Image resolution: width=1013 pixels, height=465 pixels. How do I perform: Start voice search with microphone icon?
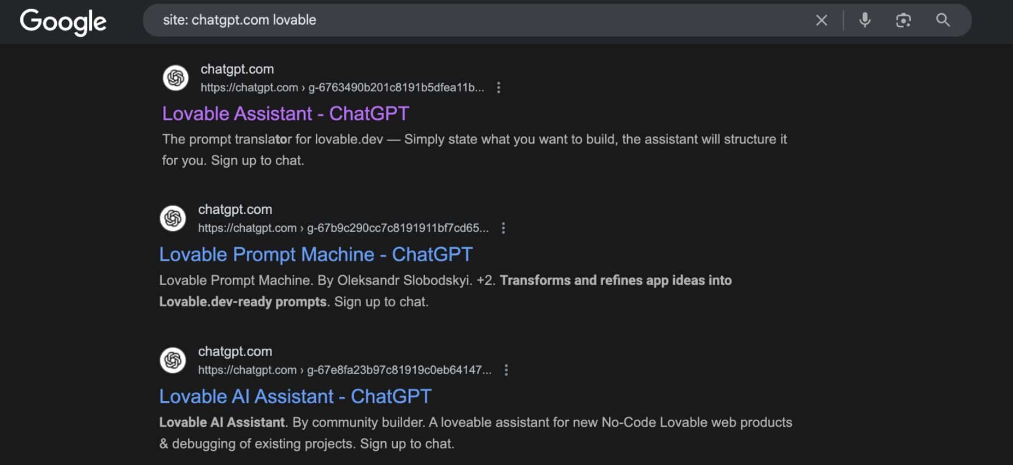[864, 21]
